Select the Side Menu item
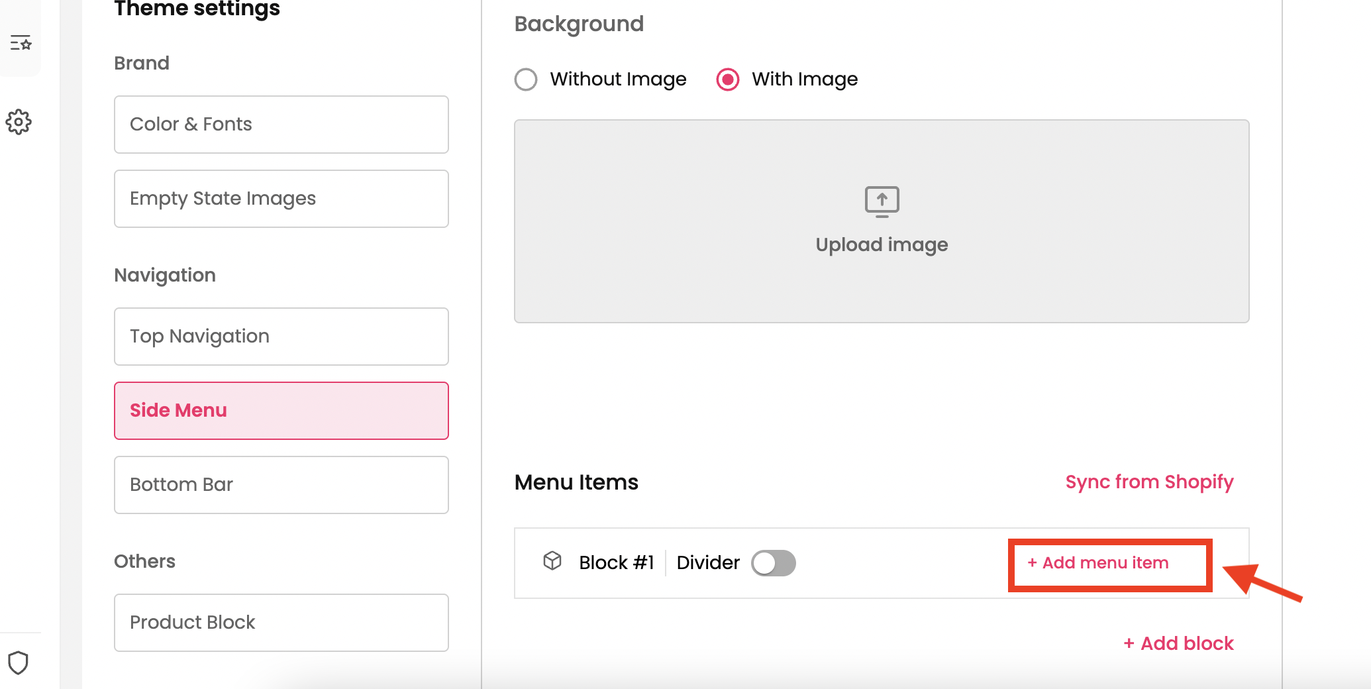Screen dimensions: 1371x689 coord(281,411)
